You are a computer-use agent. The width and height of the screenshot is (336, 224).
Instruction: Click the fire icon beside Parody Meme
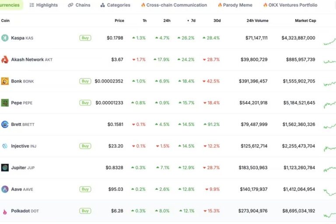[220, 5]
